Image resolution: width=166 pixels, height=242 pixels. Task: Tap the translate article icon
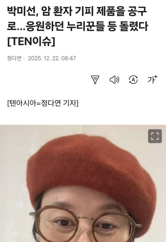tap(133, 80)
